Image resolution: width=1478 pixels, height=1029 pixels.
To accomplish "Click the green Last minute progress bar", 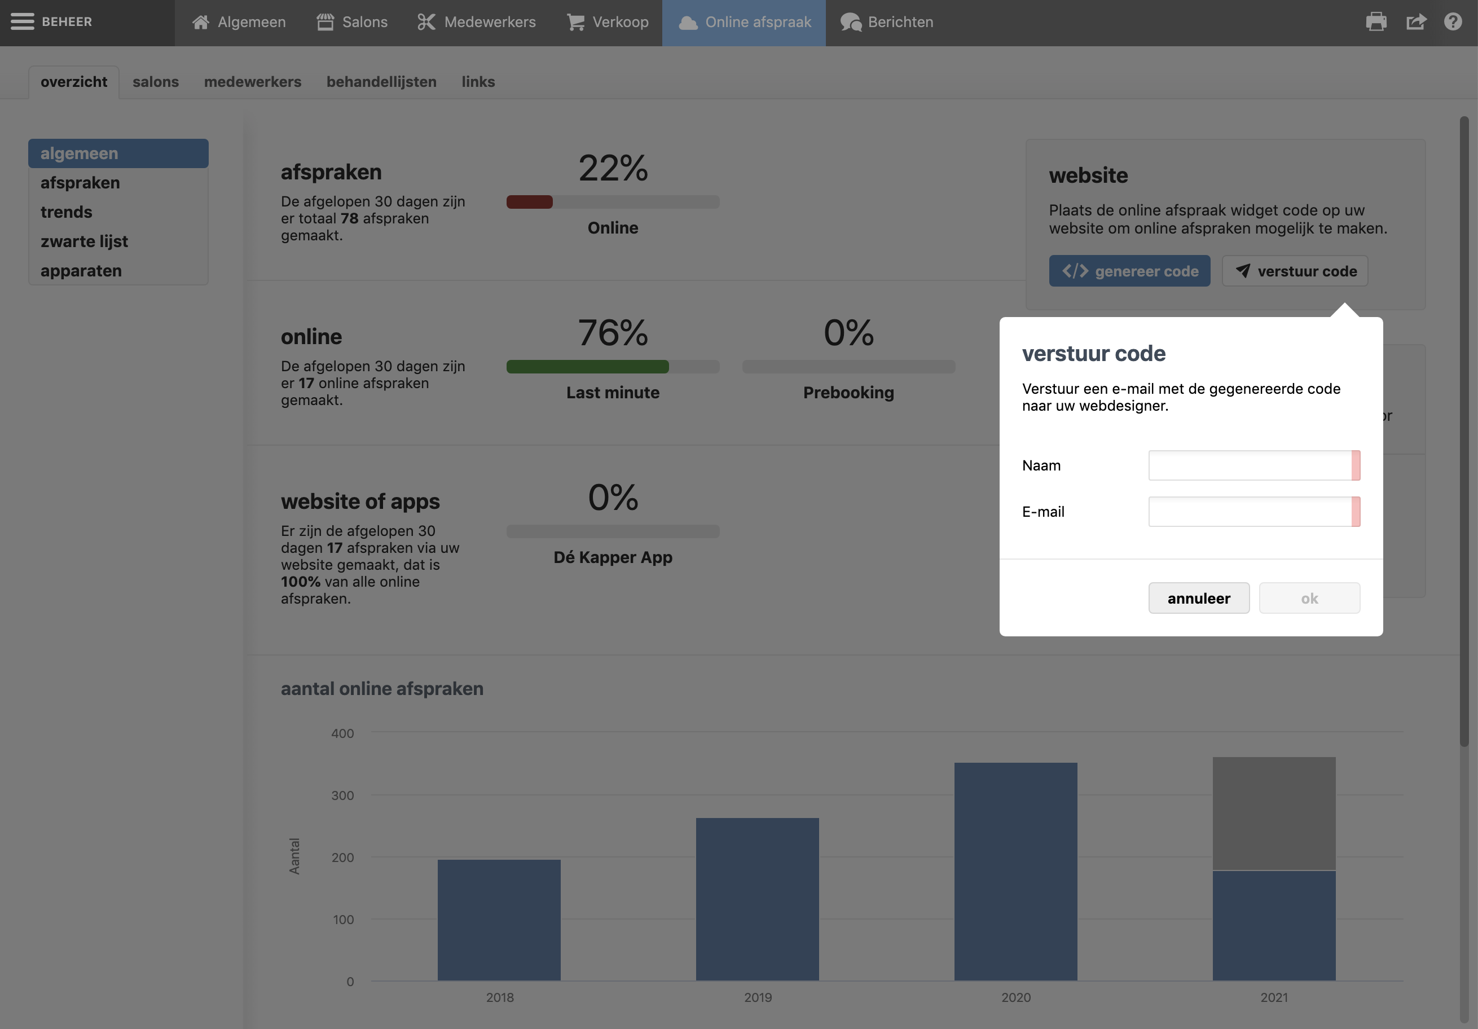I will pos(587,366).
